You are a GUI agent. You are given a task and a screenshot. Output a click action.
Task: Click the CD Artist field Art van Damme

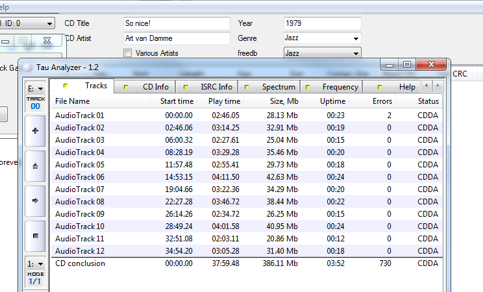click(x=177, y=38)
